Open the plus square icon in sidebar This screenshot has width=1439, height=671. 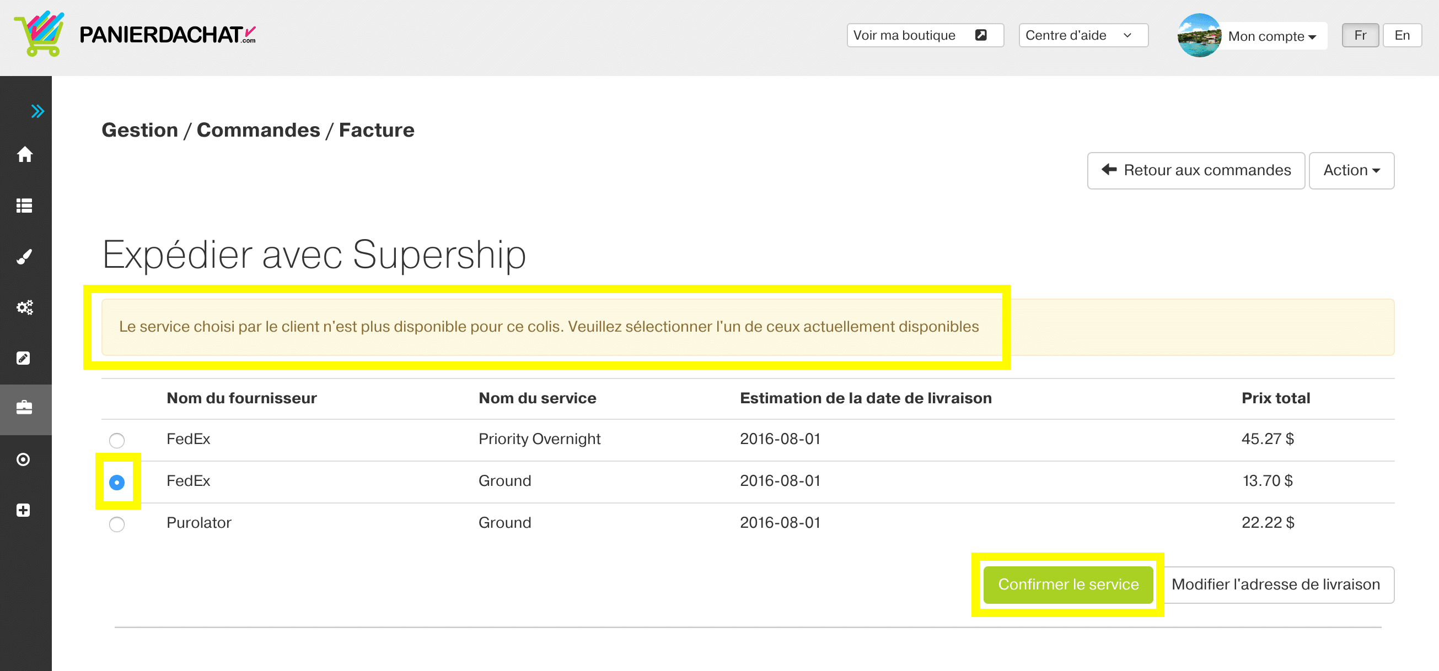(x=24, y=510)
